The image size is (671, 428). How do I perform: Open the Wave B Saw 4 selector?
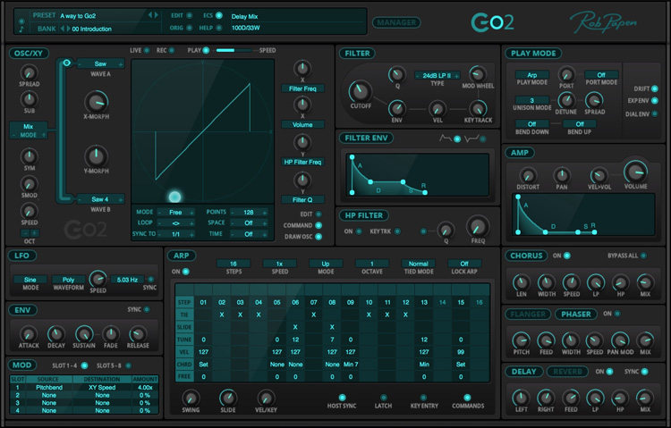100,199
